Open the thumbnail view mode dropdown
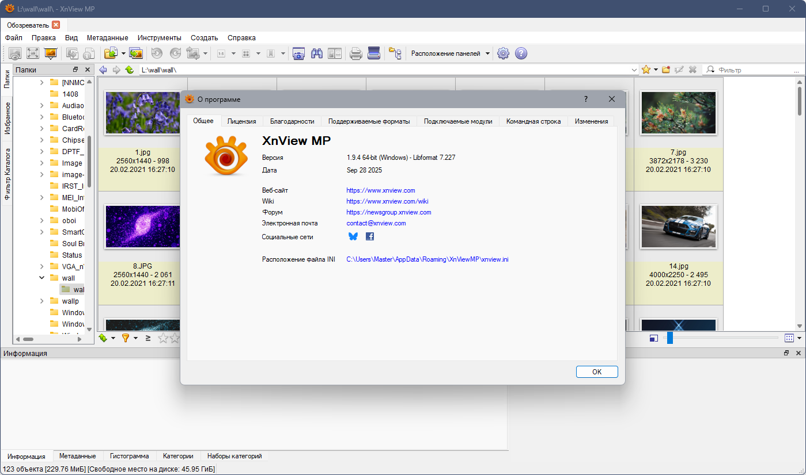 pos(800,338)
